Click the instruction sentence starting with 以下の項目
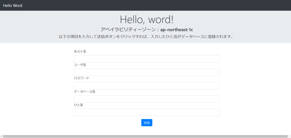Screen dimensions: 291x138 click(146, 37)
